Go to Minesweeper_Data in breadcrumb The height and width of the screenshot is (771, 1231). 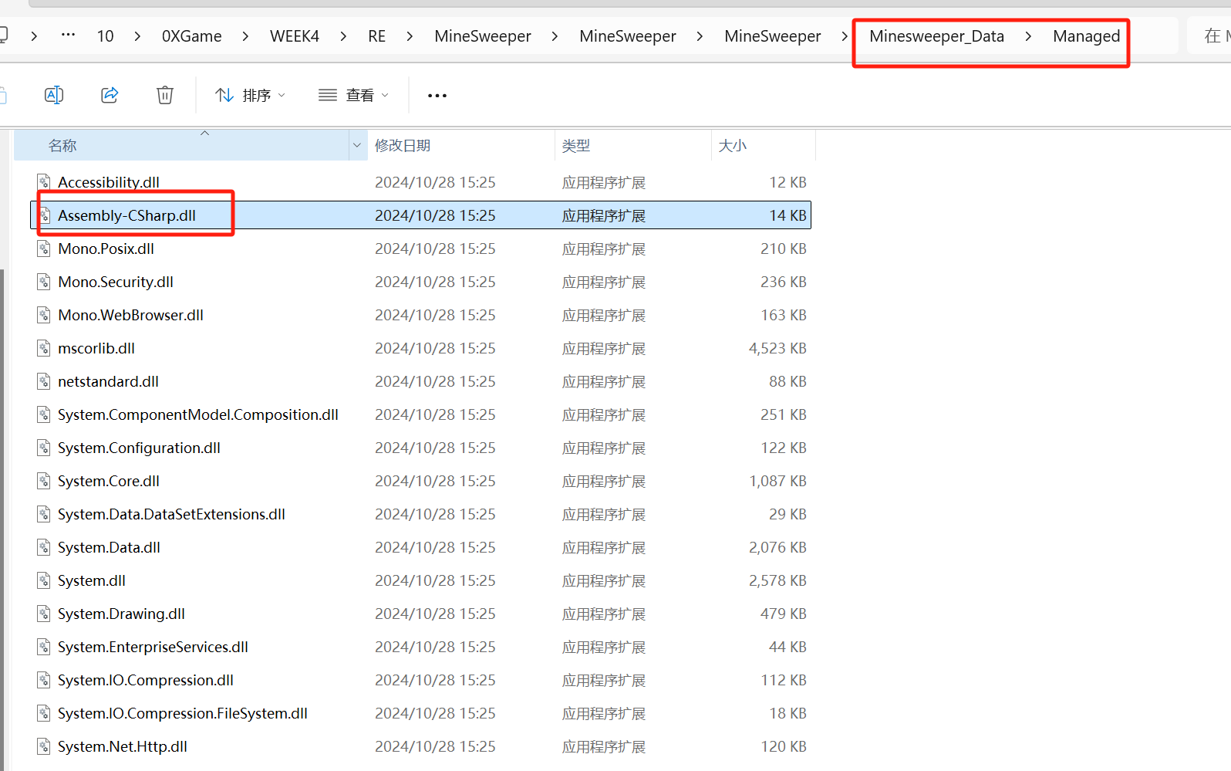(936, 36)
